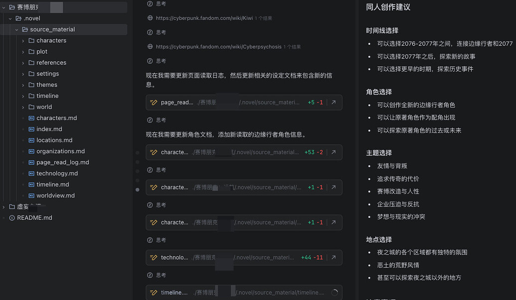Click the '地点选择' heading
The width and height of the screenshot is (516, 300).
[x=379, y=240]
